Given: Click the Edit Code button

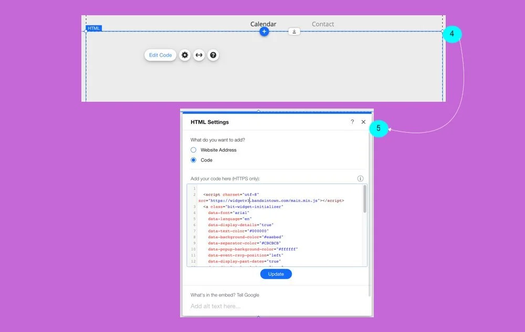Looking at the screenshot, I should point(160,55).
